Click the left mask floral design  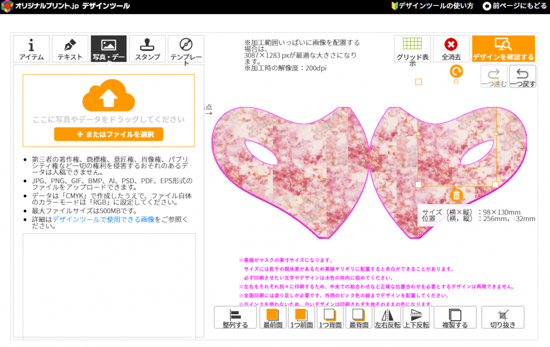[x=290, y=172]
